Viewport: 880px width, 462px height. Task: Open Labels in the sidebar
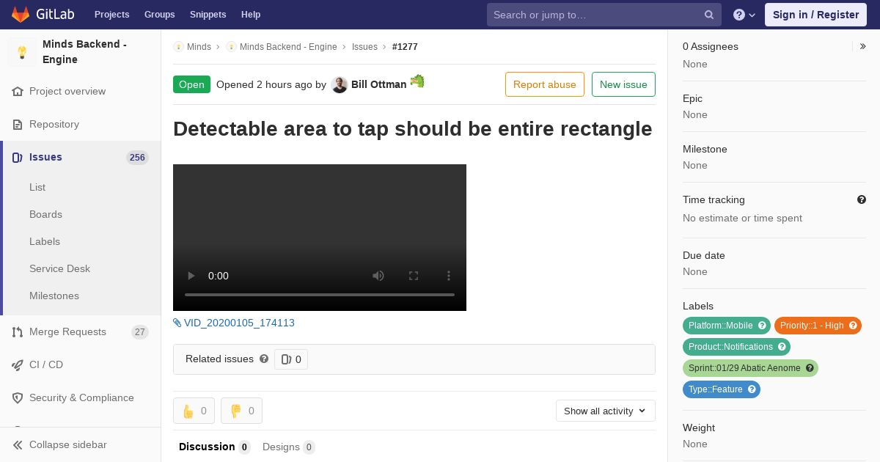[45, 241]
